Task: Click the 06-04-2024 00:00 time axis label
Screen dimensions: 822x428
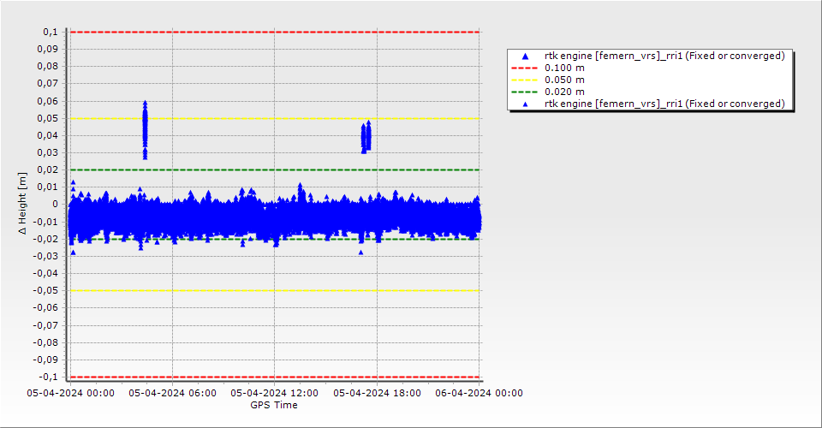Action: [479, 393]
